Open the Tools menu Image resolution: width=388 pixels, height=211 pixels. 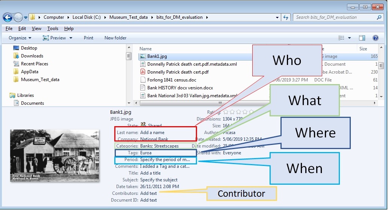coord(53,29)
